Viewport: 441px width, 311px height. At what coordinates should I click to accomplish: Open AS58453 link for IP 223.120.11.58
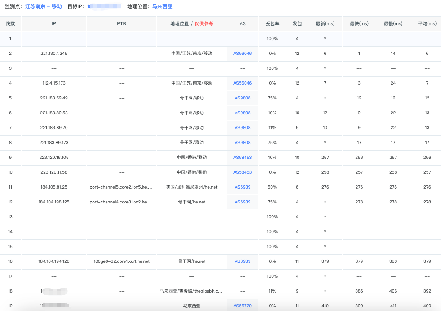click(x=242, y=172)
